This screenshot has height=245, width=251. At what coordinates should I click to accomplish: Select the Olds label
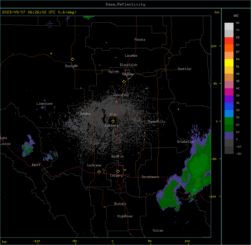113,115
